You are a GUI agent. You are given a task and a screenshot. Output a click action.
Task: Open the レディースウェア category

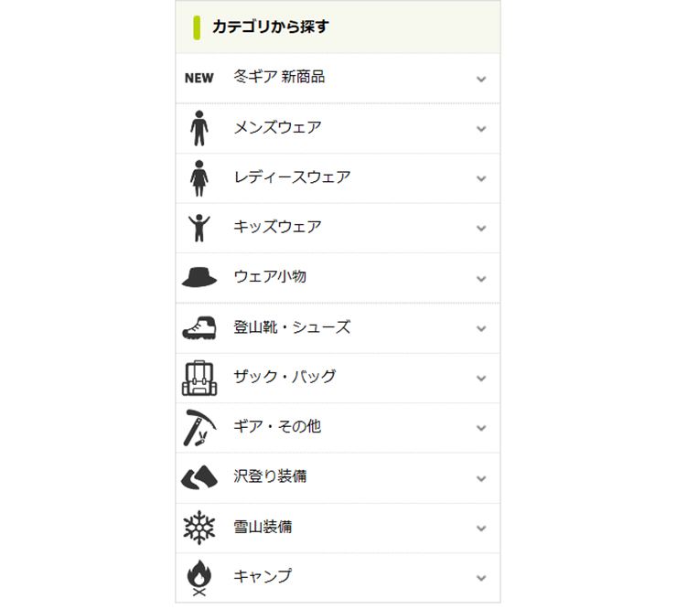(292, 177)
